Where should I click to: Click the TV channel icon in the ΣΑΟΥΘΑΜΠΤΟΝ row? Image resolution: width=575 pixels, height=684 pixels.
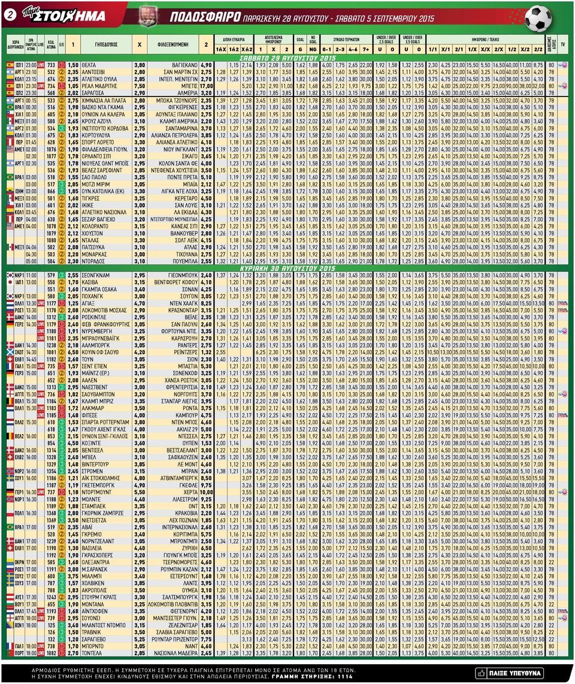(563, 394)
